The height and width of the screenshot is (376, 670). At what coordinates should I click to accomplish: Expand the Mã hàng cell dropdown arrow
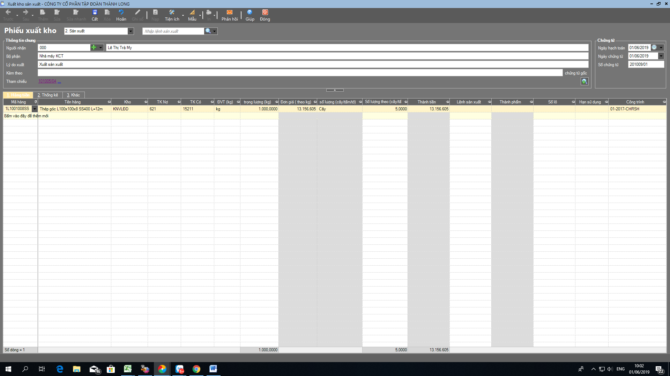(35, 109)
